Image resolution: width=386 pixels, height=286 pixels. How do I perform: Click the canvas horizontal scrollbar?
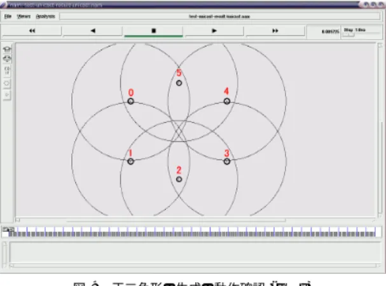pos(196,220)
